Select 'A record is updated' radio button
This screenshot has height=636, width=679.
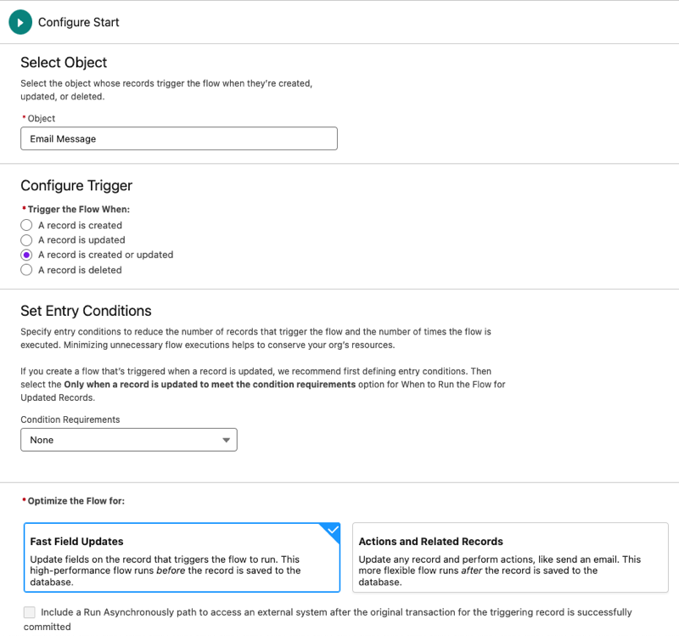26,240
